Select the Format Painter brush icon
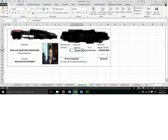 click(7, 13)
